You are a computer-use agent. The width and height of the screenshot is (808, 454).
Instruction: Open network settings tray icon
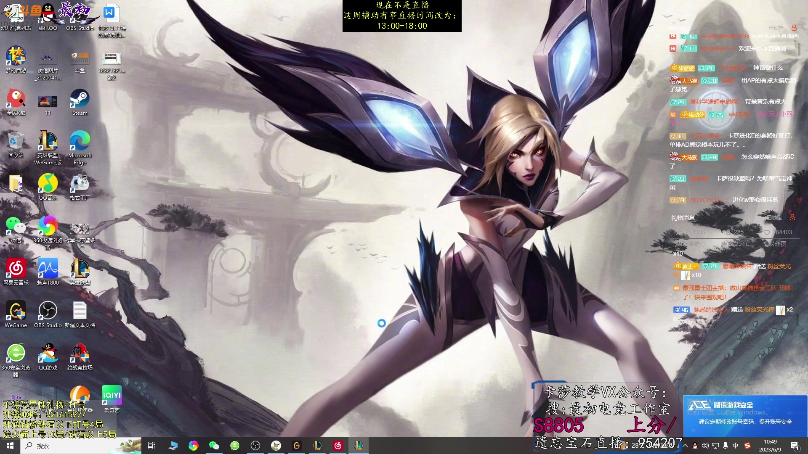pyautogui.click(x=715, y=446)
